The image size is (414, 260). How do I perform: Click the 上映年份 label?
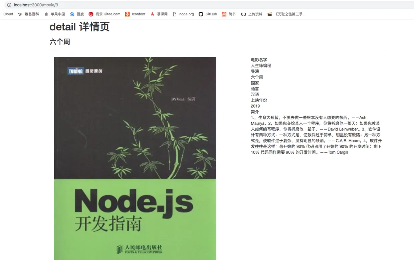tap(259, 100)
